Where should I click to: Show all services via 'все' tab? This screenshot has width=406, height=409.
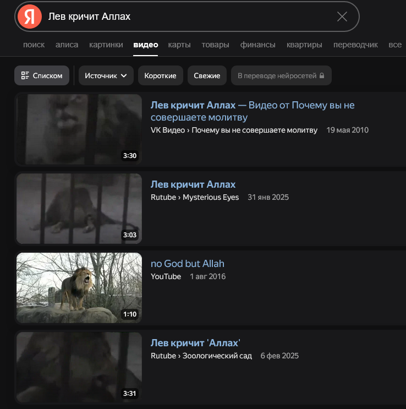[395, 45]
